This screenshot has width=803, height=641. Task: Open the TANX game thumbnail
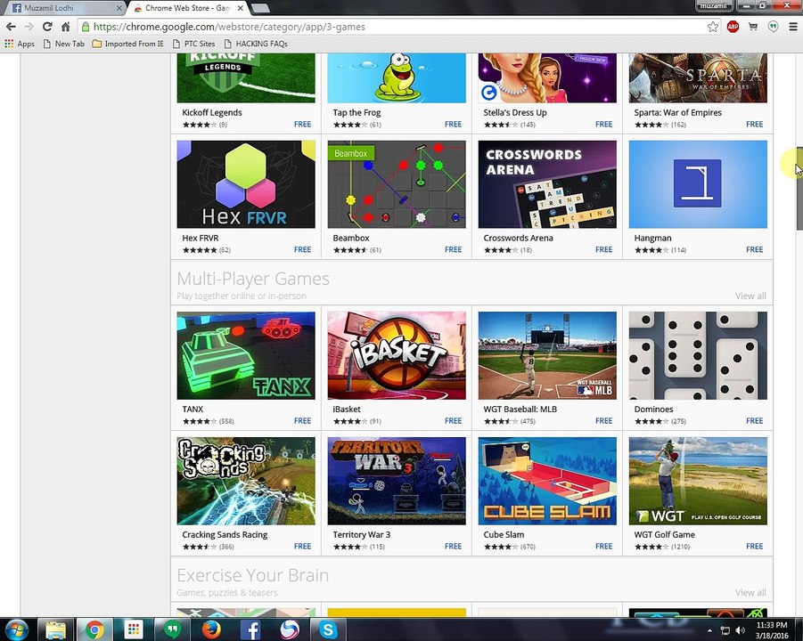(246, 355)
